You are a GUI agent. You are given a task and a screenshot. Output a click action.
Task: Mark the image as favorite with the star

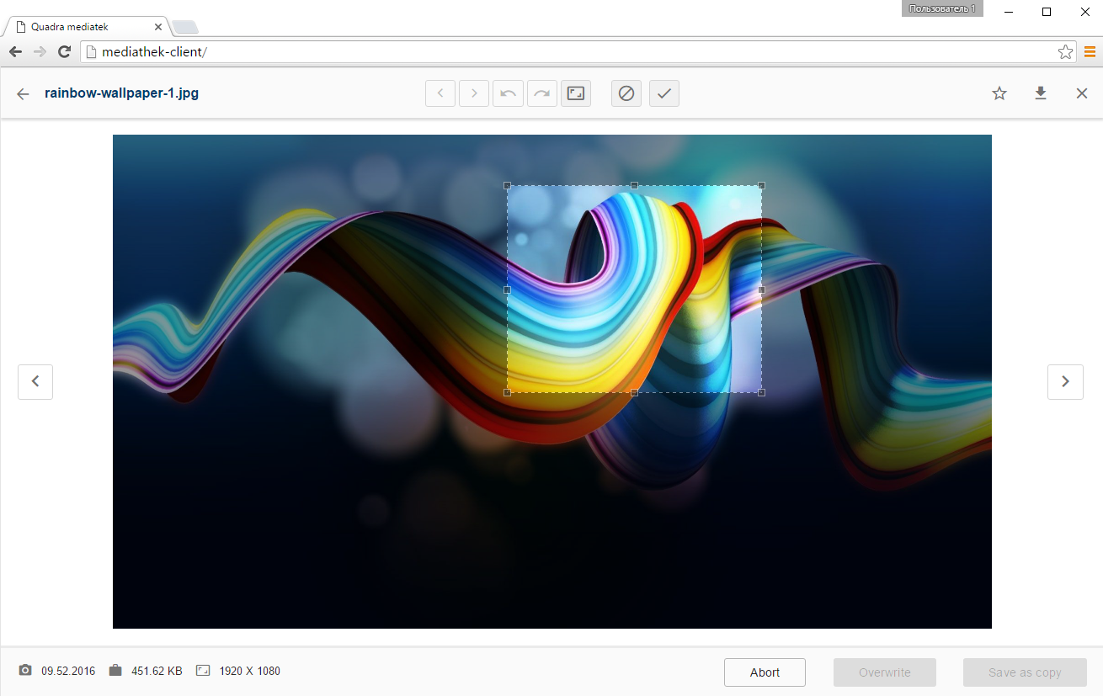[999, 93]
